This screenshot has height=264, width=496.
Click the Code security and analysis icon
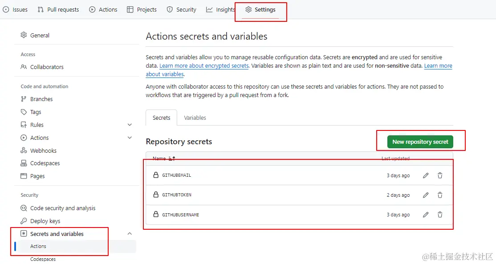pyautogui.click(x=24, y=208)
